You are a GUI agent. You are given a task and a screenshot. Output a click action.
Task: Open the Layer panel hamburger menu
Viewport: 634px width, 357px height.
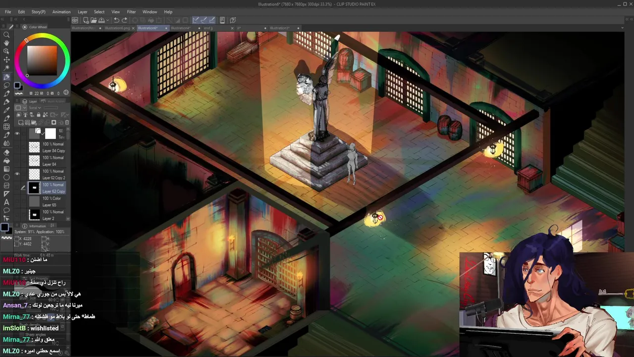[x=18, y=101]
